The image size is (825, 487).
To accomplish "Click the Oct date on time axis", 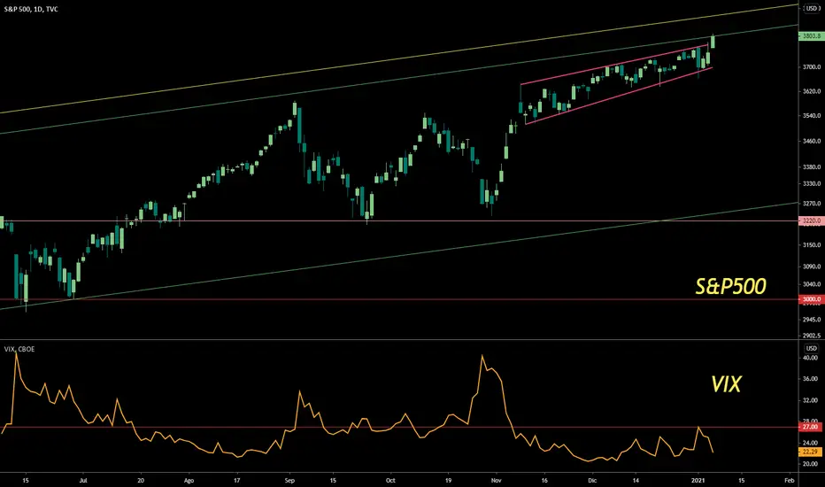I will point(389,480).
